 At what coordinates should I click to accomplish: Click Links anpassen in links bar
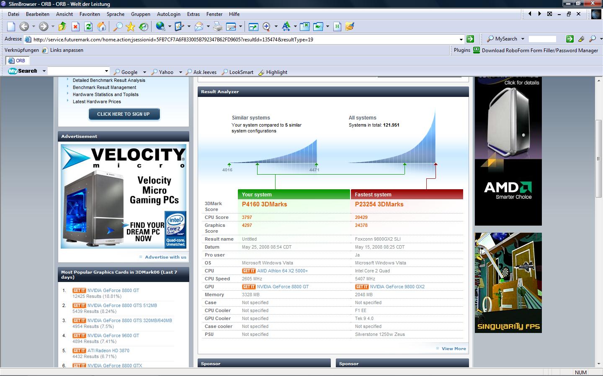62,50
